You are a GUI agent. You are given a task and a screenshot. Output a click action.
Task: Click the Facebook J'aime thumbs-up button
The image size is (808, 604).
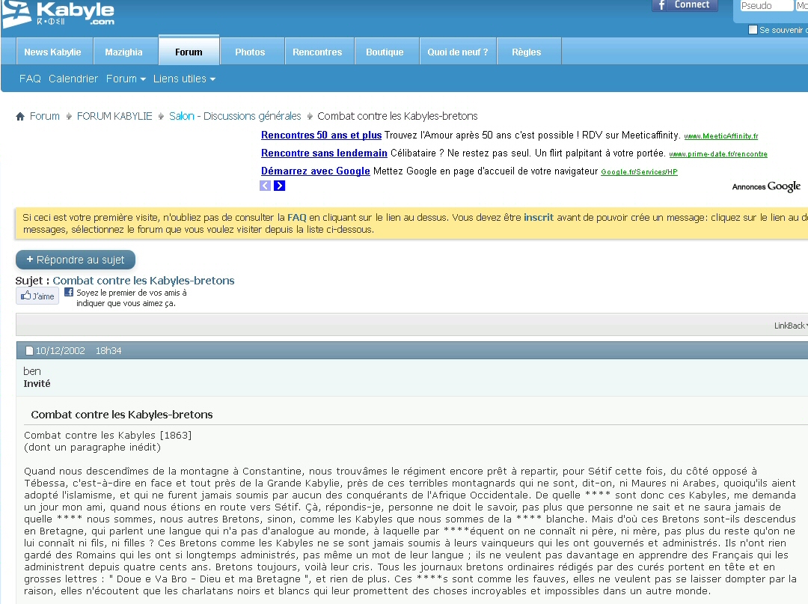tap(37, 296)
